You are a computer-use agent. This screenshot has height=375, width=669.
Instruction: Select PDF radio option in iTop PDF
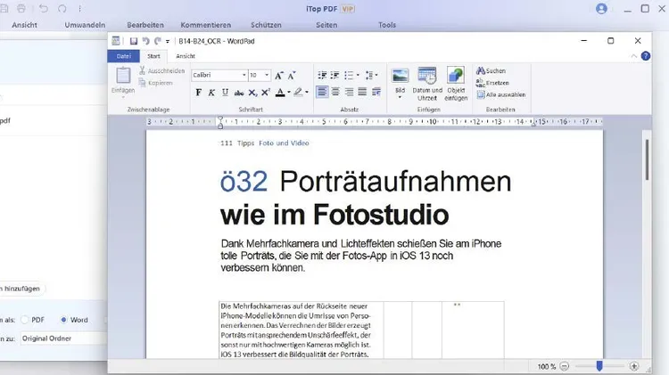click(25, 320)
